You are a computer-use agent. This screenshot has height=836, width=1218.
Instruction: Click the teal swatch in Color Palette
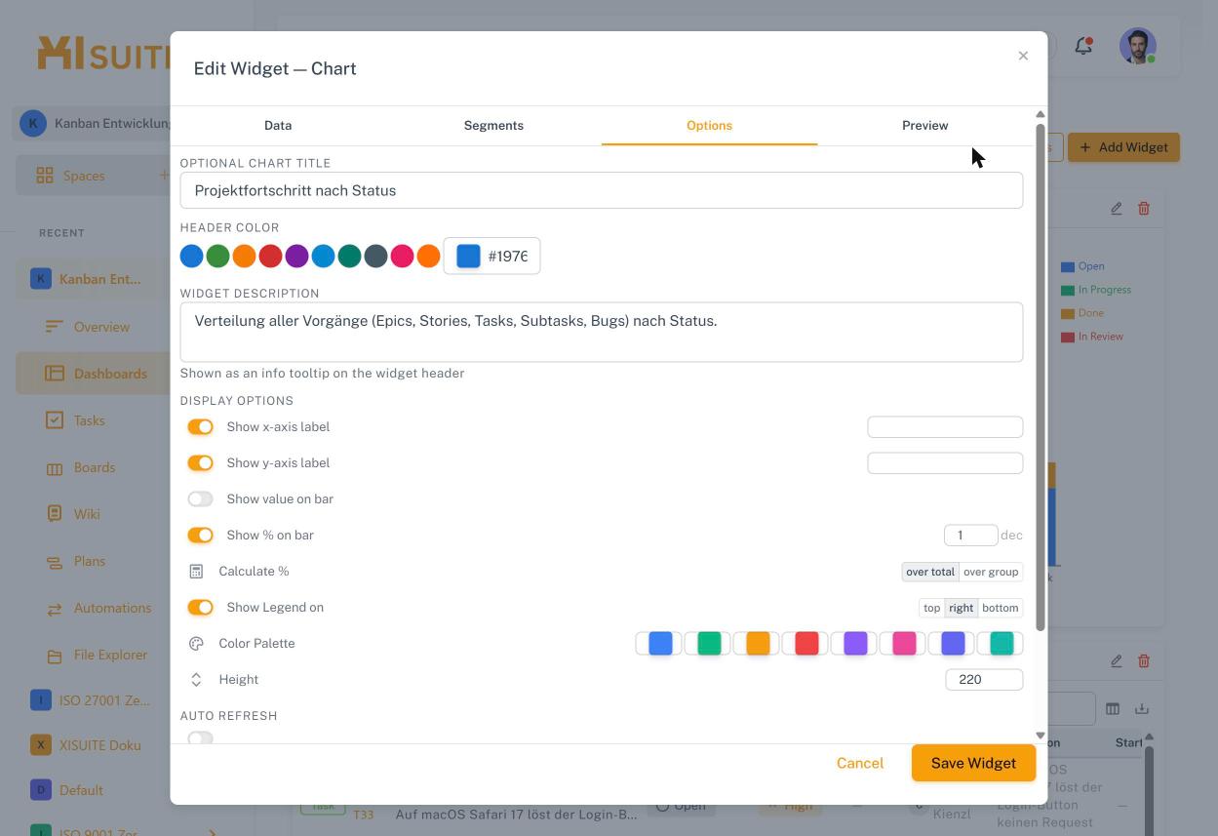pyautogui.click(x=1002, y=643)
